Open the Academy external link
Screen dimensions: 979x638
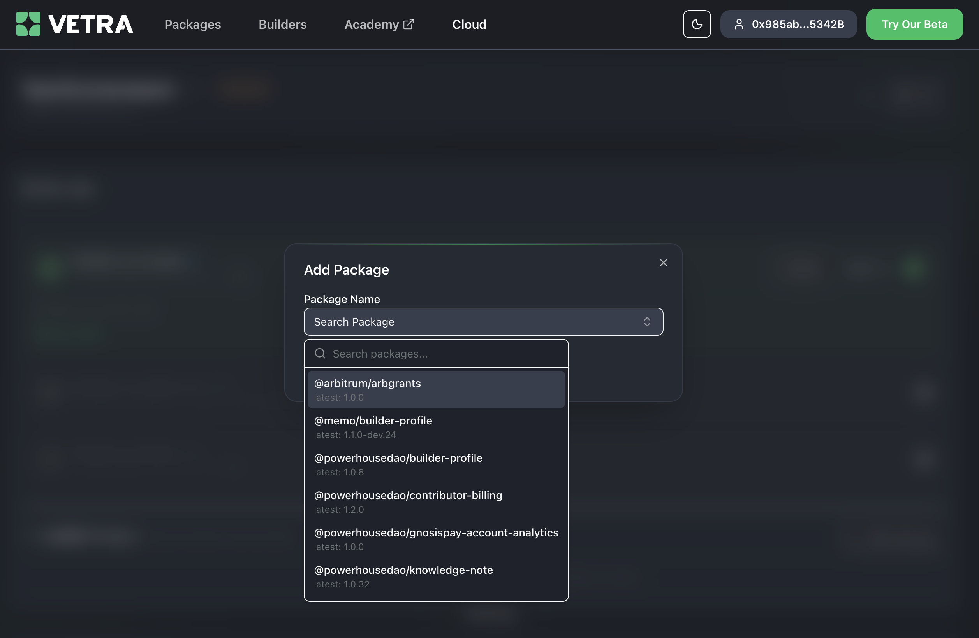tap(379, 24)
